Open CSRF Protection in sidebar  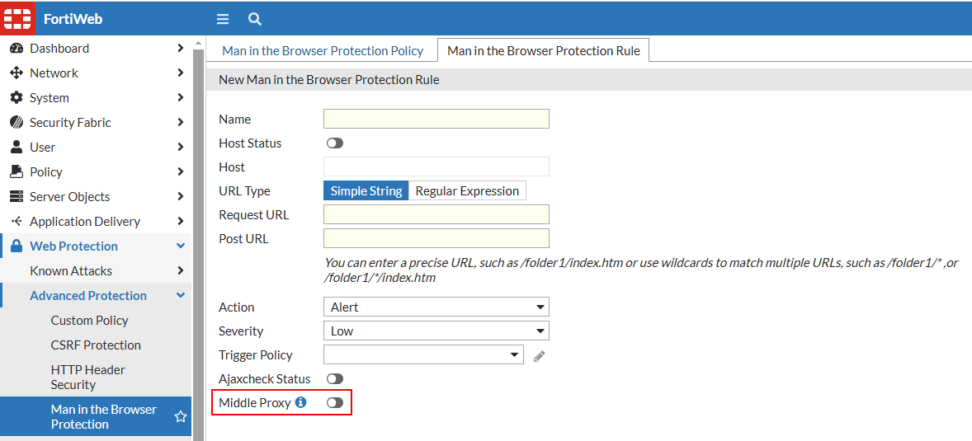point(96,345)
